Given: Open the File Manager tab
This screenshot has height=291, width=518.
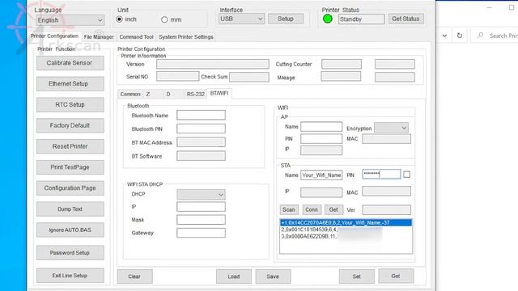Looking at the screenshot, I should click(x=99, y=37).
